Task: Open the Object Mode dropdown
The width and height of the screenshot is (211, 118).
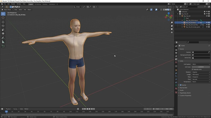Action: (7, 10)
